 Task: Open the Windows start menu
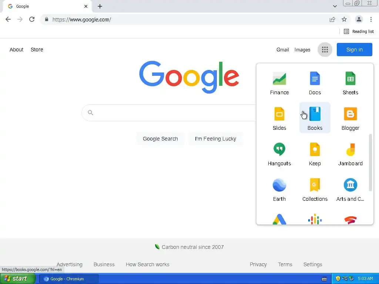pyautogui.click(x=17, y=279)
